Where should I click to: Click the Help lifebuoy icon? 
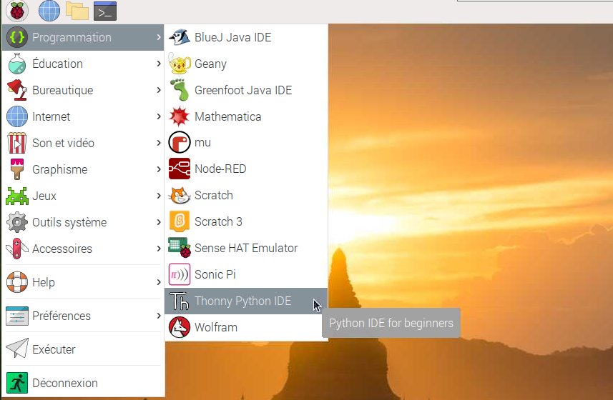(17, 282)
